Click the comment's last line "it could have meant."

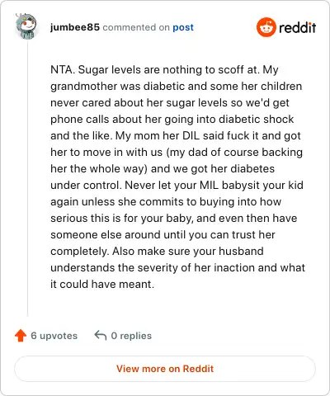click(x=102, y=284)
